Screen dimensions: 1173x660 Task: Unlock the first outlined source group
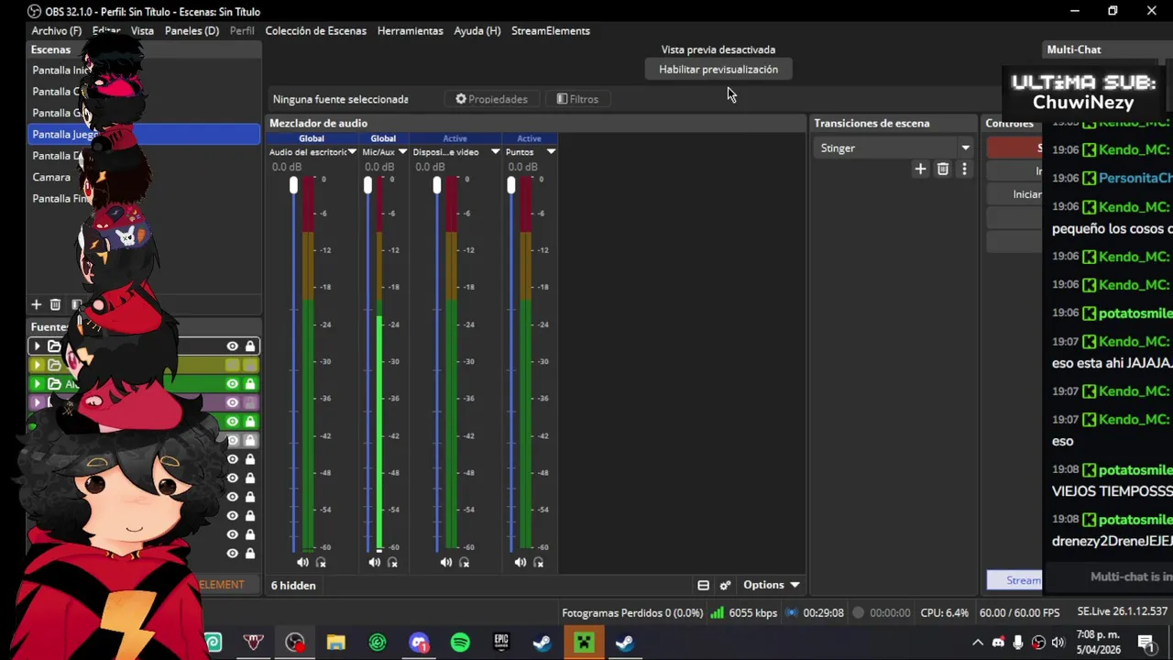(249, 346)
